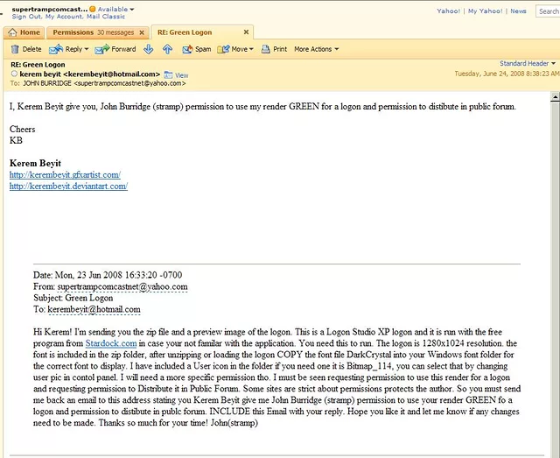Switch to the Home tab
This screenshot has width=560, height=458.
(24, 32)
